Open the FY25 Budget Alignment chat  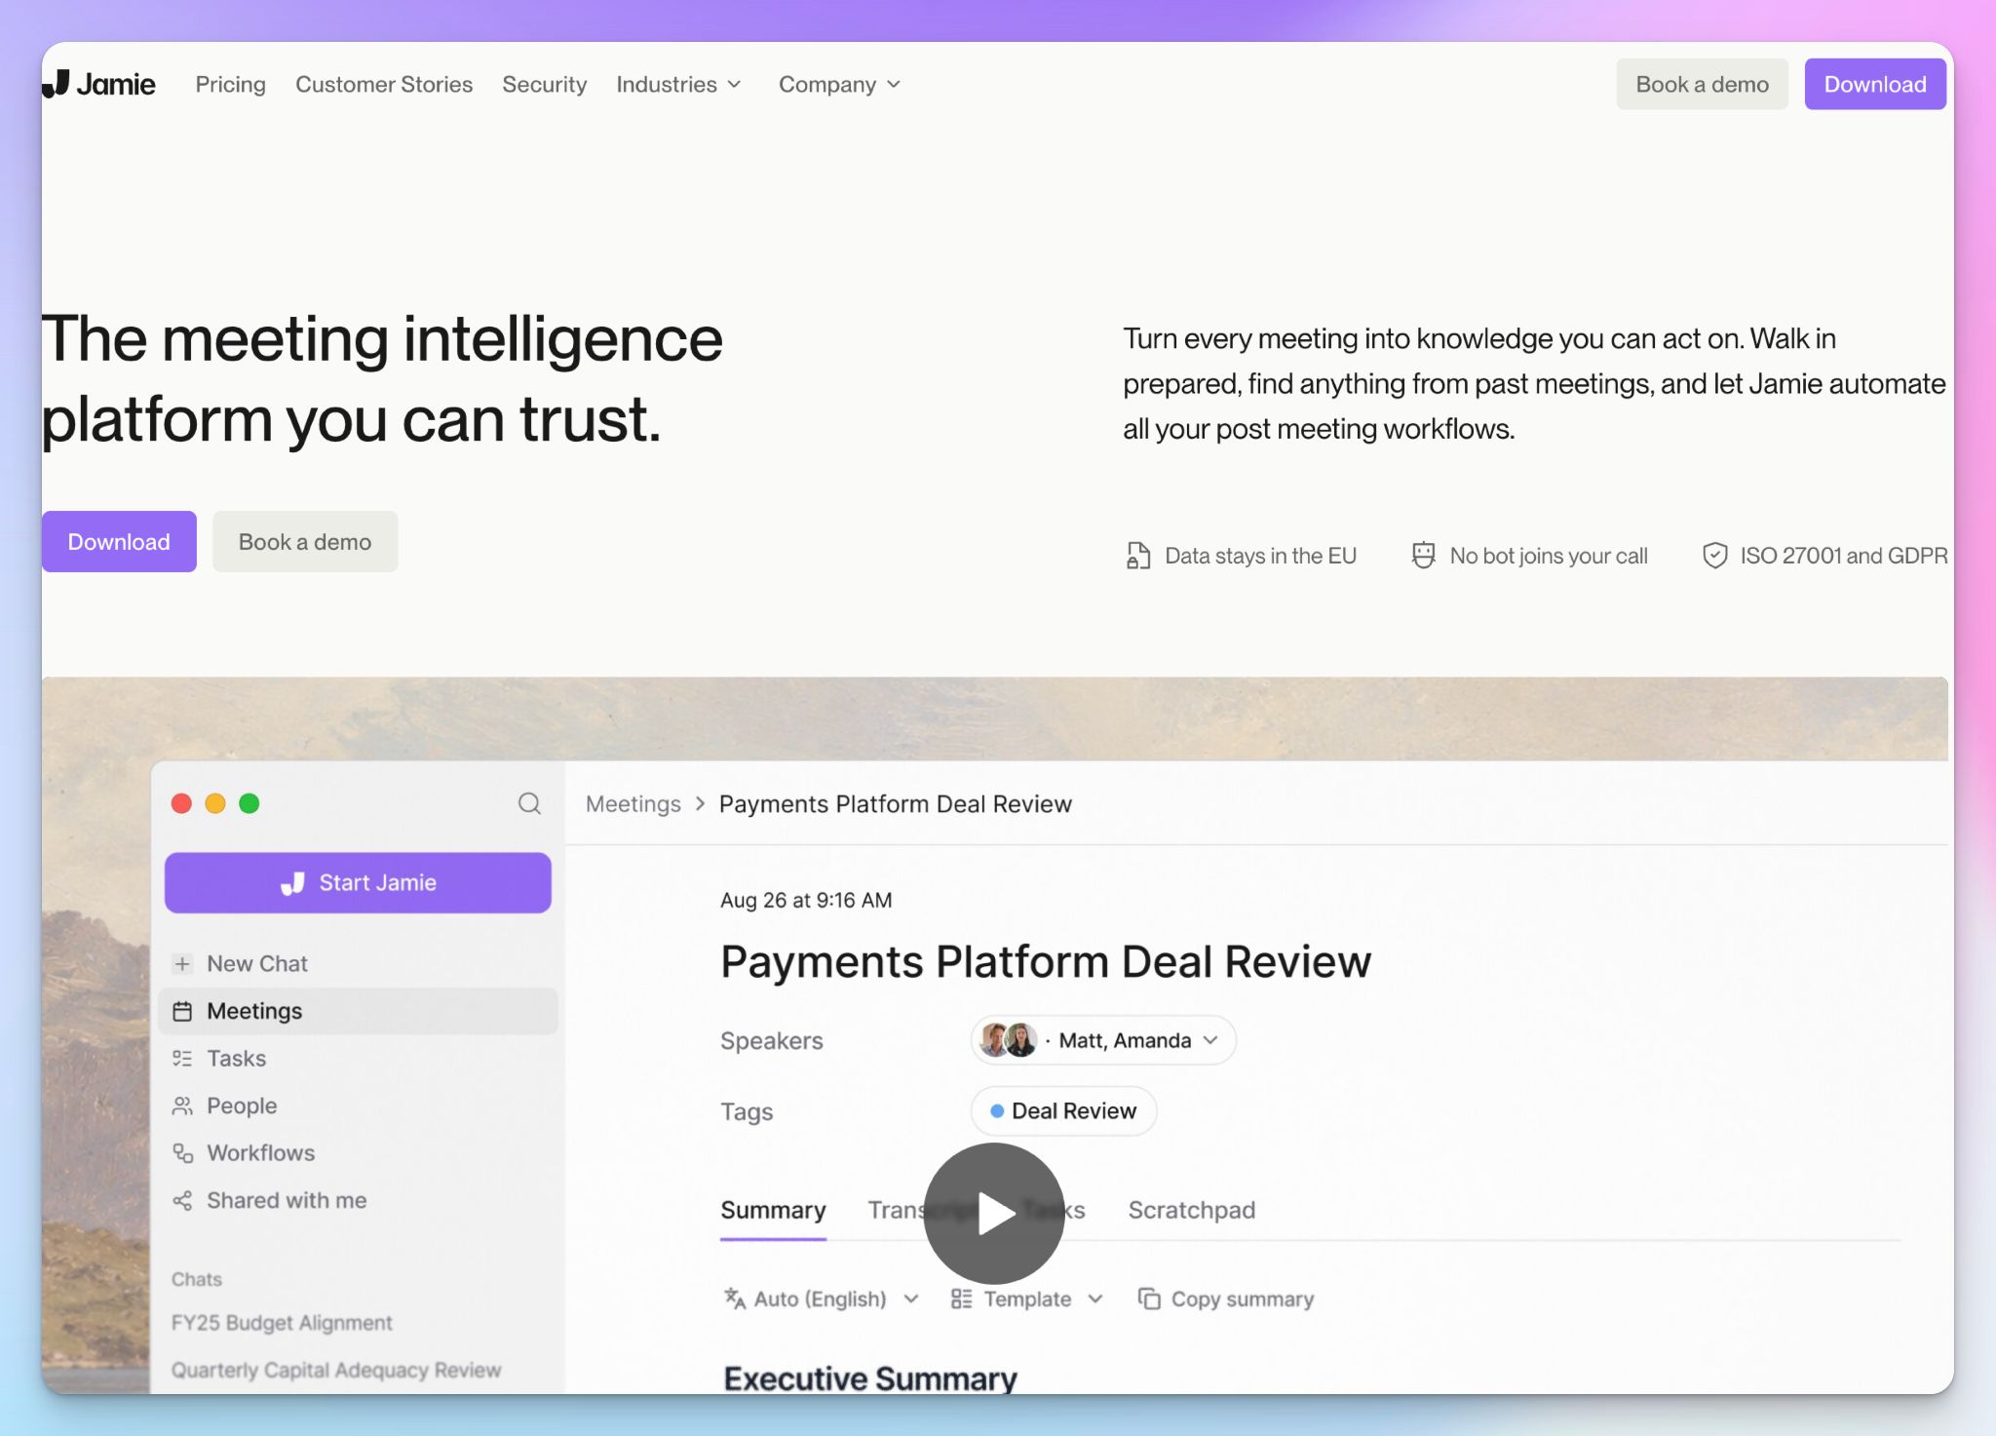[x=282, y=1323]
